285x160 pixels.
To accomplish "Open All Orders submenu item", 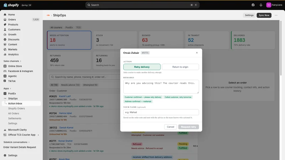I will [x=14, y=113].
